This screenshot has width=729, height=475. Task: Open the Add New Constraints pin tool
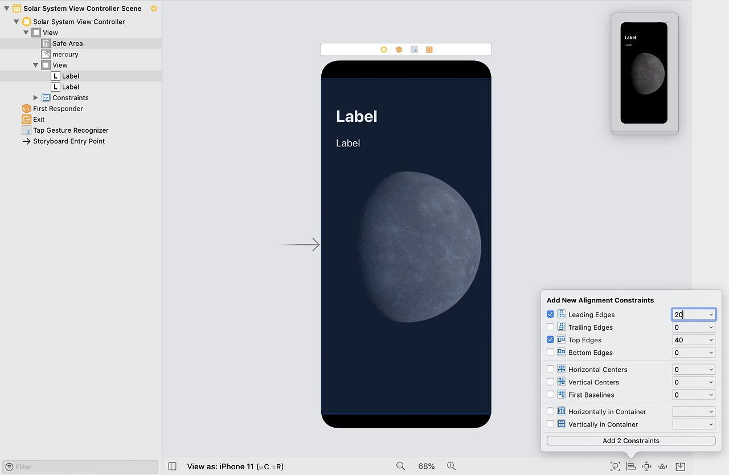(x=646, y=466)
